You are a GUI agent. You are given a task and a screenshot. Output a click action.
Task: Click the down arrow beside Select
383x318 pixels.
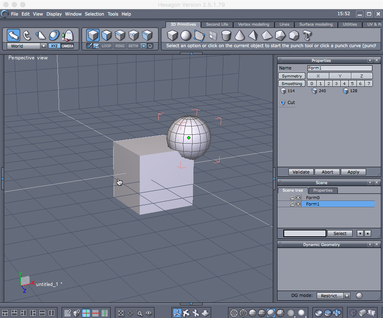tap(360, 233)
